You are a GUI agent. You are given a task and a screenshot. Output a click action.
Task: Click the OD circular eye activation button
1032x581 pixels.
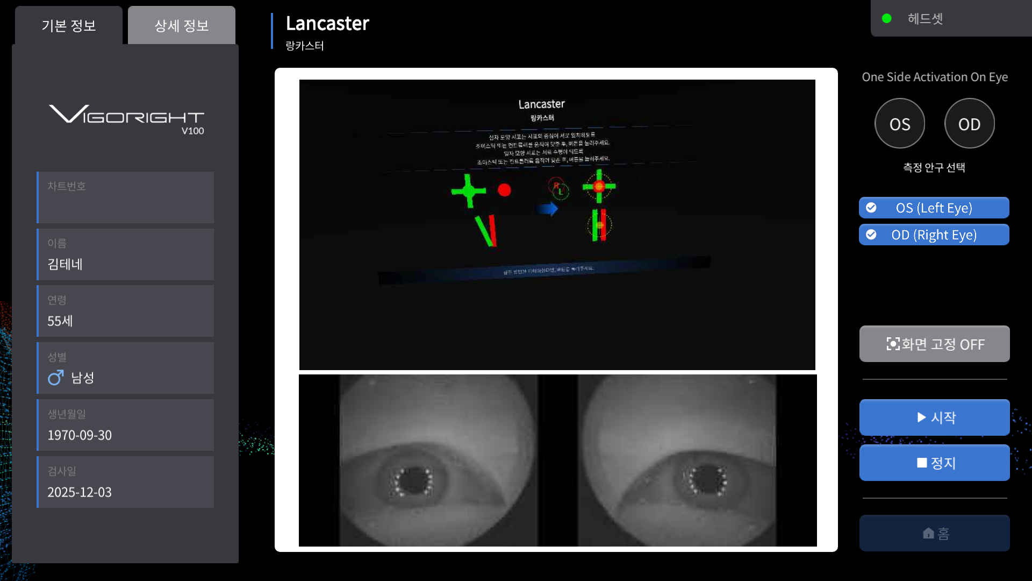969,124
